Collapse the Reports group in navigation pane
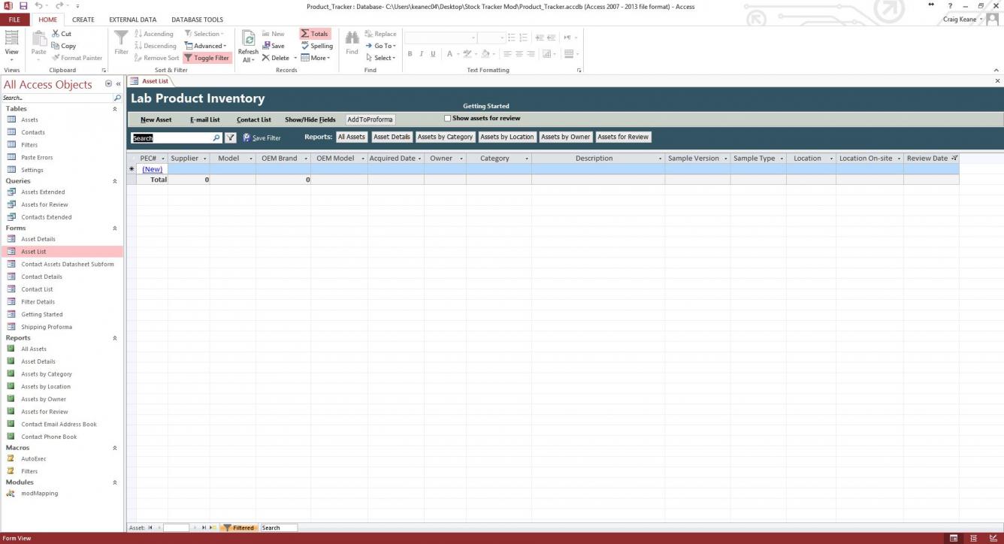Screen dimensions: 1004x544 tap(115, 338)
